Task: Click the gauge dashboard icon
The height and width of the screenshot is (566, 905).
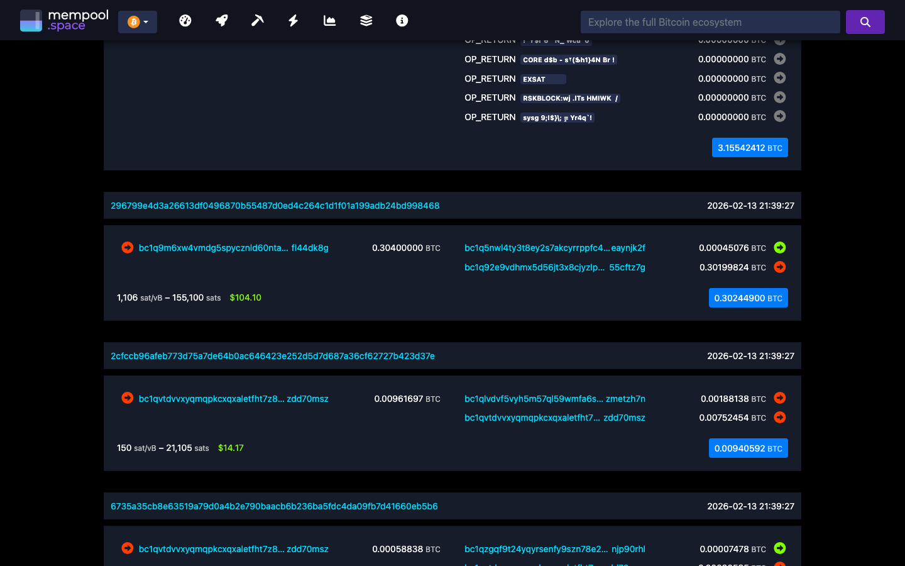Action: (185, 20)
